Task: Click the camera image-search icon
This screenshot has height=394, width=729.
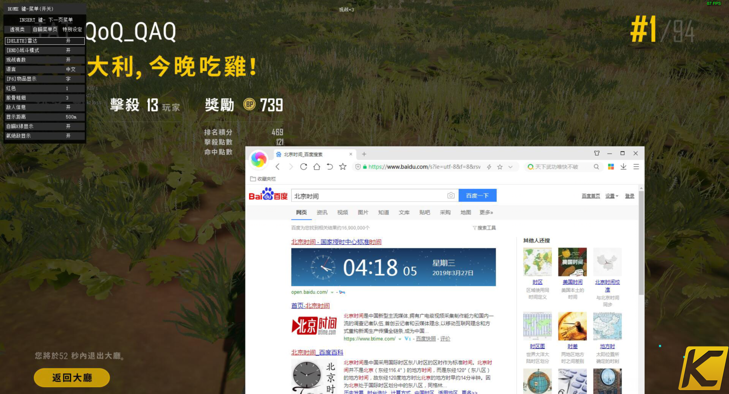Action: 451,196
